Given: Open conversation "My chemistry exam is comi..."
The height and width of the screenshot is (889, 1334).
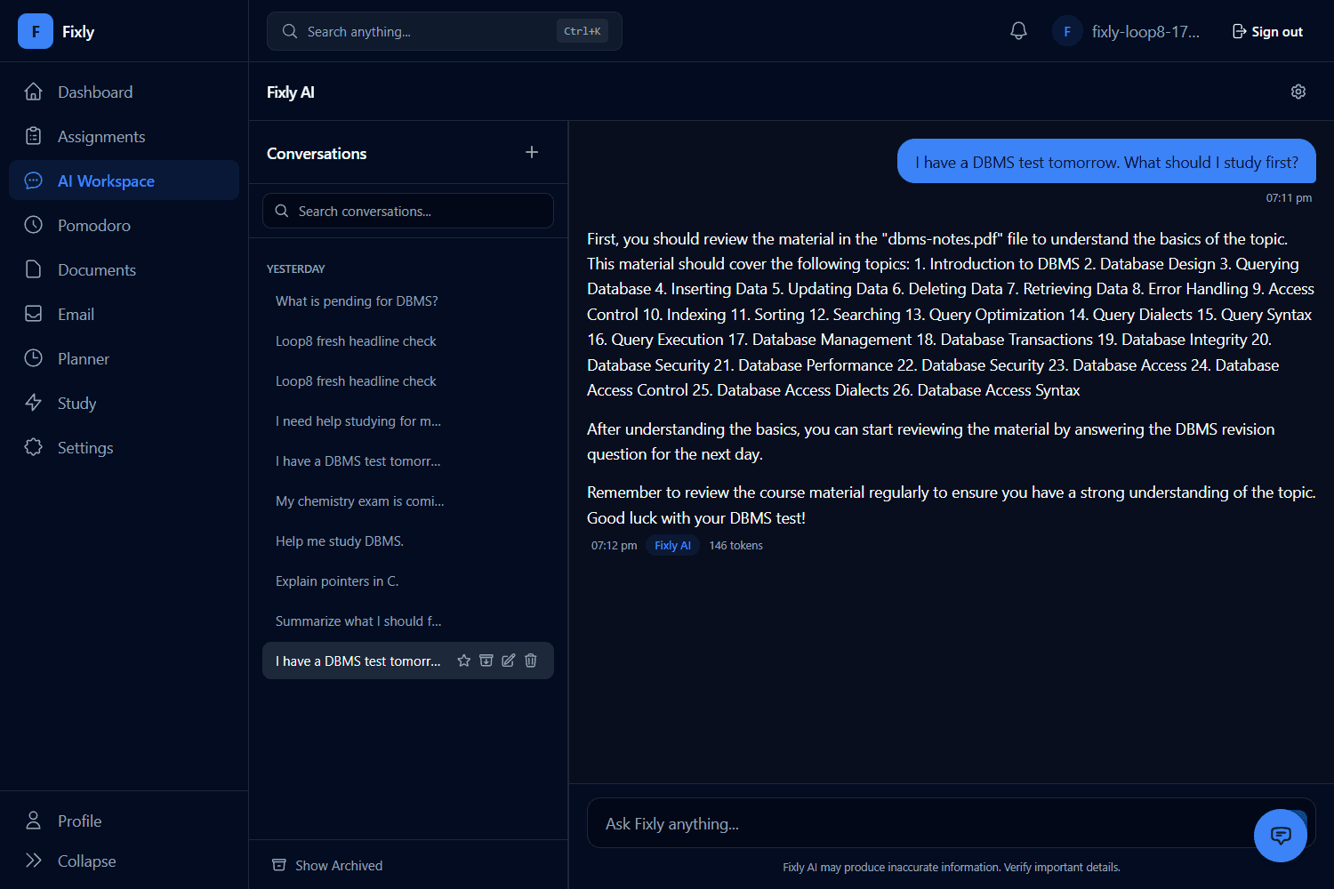Looking at the screenshot, I should pyautogui.click(x=408, y=501).
